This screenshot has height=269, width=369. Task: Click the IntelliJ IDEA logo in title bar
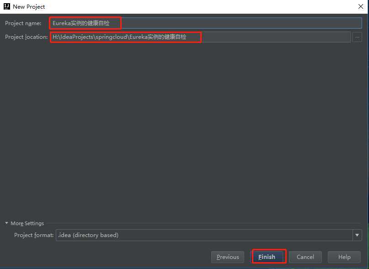click(x=7, y=7)
